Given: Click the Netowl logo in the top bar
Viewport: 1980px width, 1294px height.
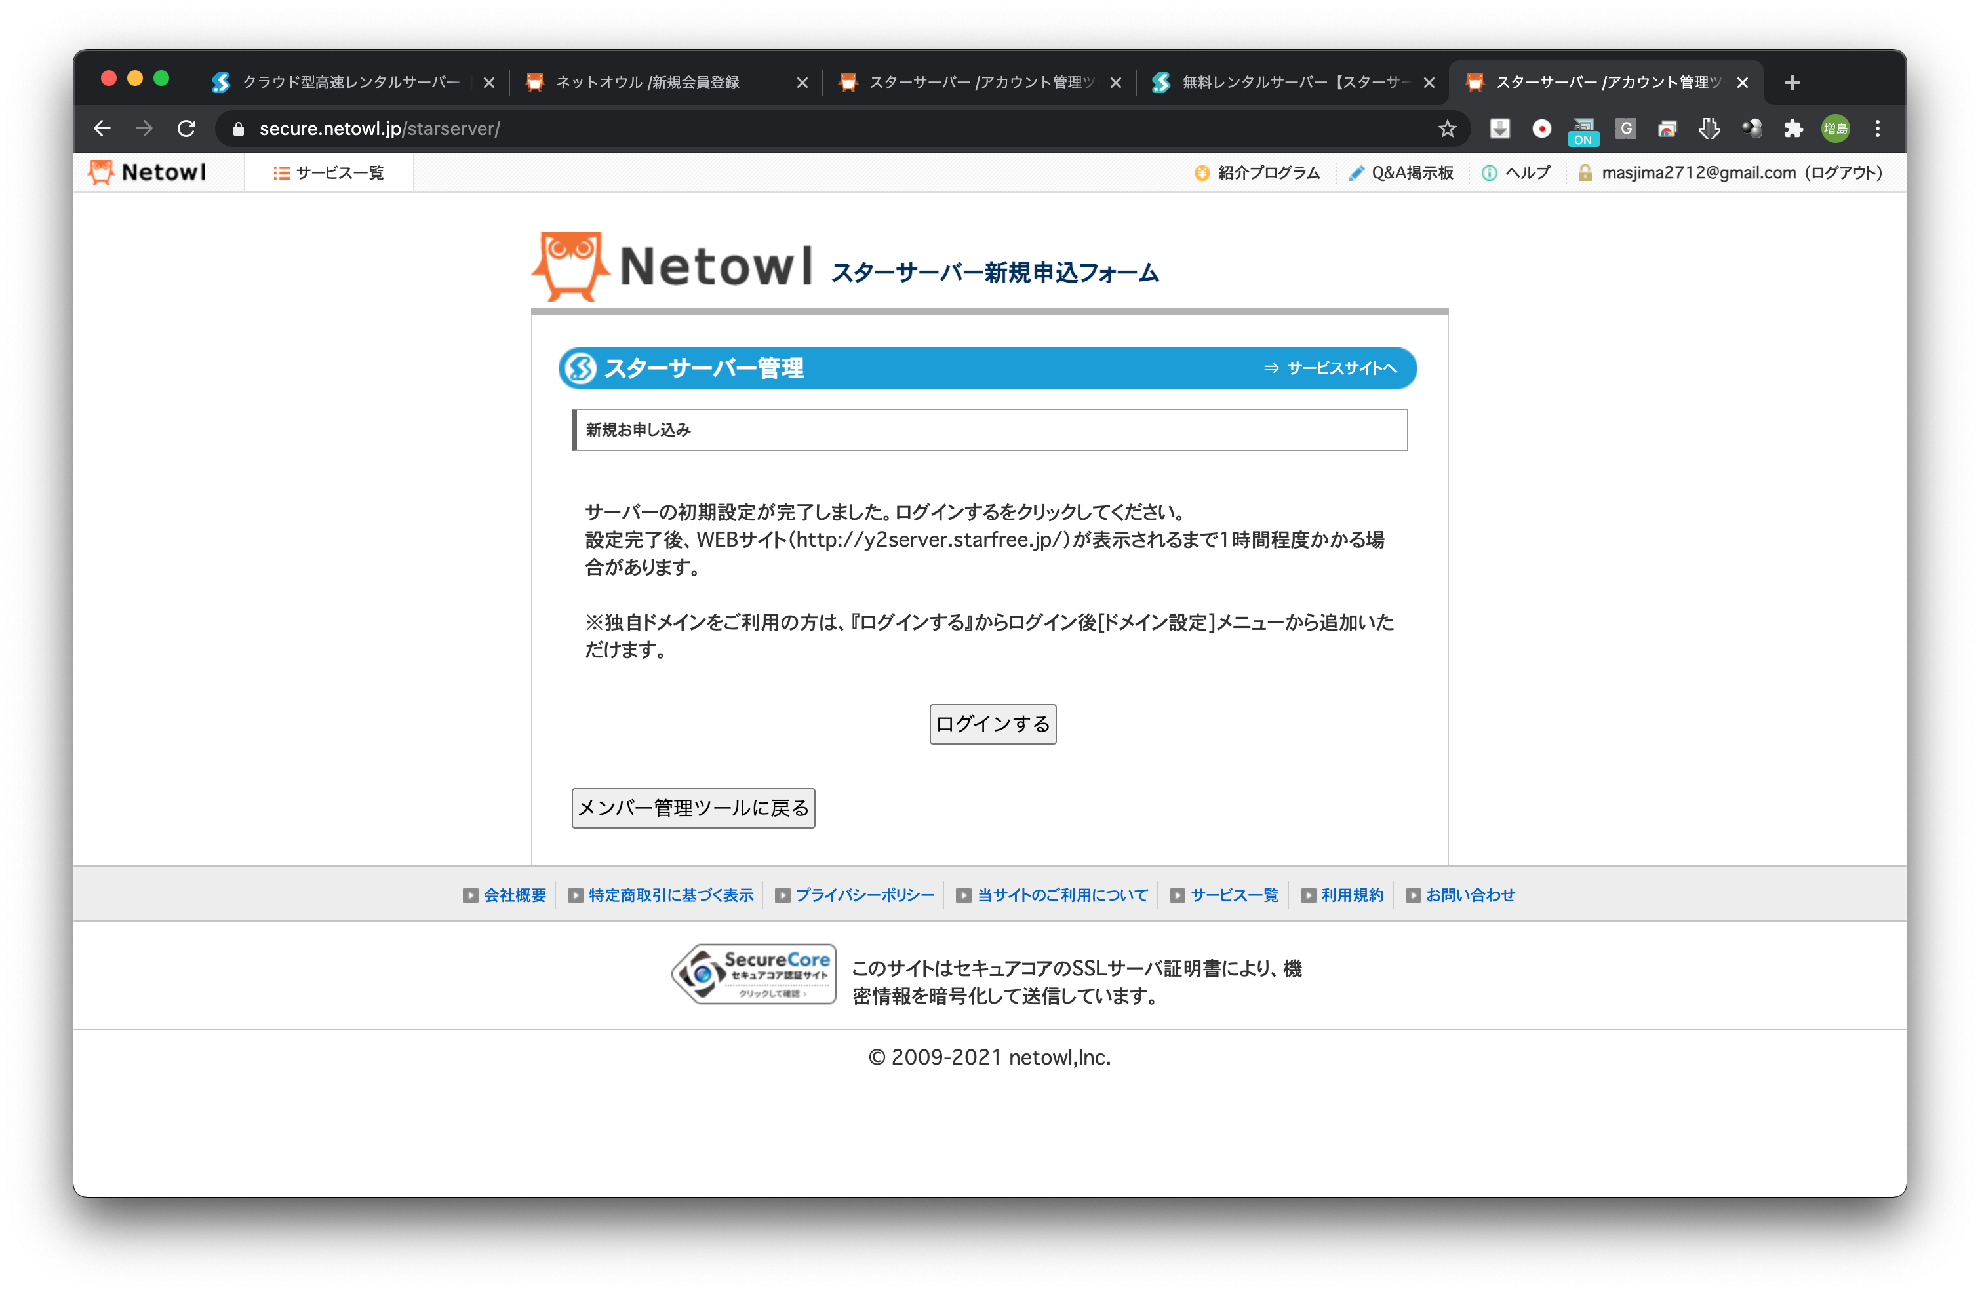Looking at the screenshot, I should click(146, 172).
